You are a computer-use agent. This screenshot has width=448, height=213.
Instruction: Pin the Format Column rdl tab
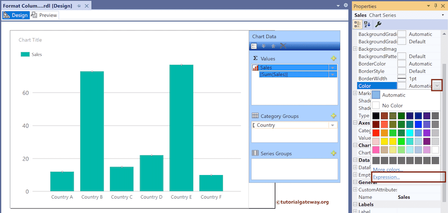pos(79,6)
